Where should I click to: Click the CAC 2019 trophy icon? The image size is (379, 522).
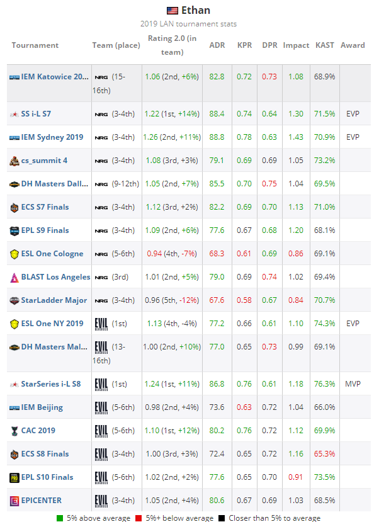coord(14,431)
